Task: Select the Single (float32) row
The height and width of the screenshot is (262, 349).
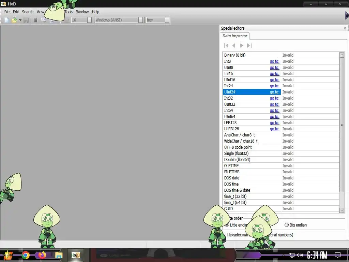Action: 281,154
